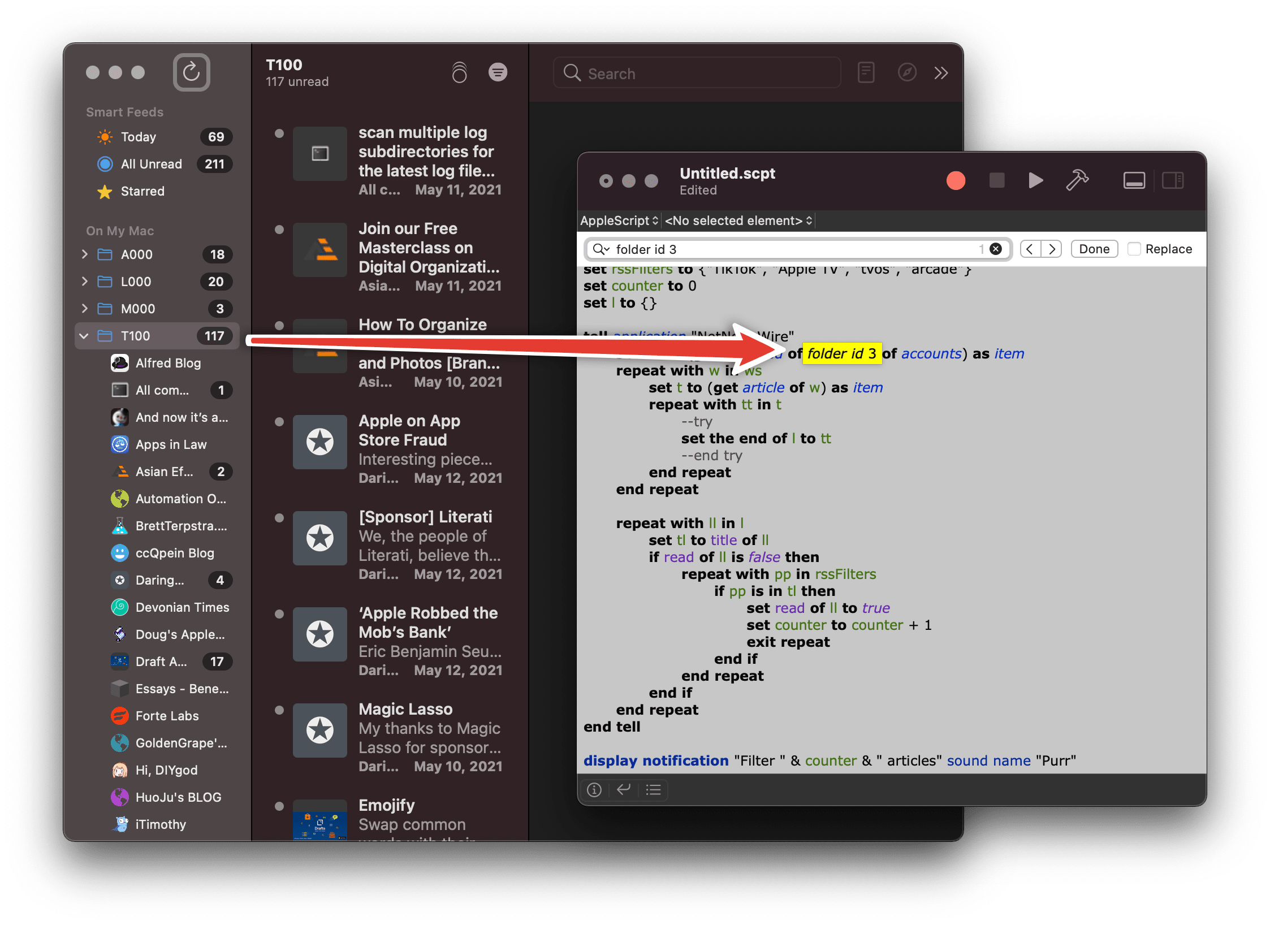Open the Draft A... feed
Screen dimensions: 1270x925
coord(158,662)
